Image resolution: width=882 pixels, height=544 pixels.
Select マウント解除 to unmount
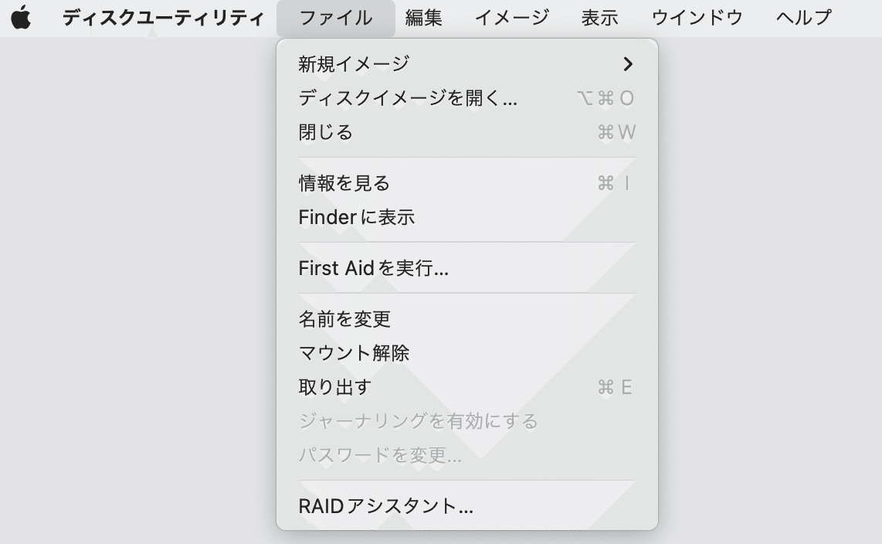[x=354, y=353]
